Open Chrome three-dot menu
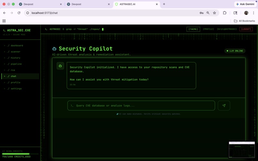Viewport: 258px width, 161px height. tap(254, 13)
